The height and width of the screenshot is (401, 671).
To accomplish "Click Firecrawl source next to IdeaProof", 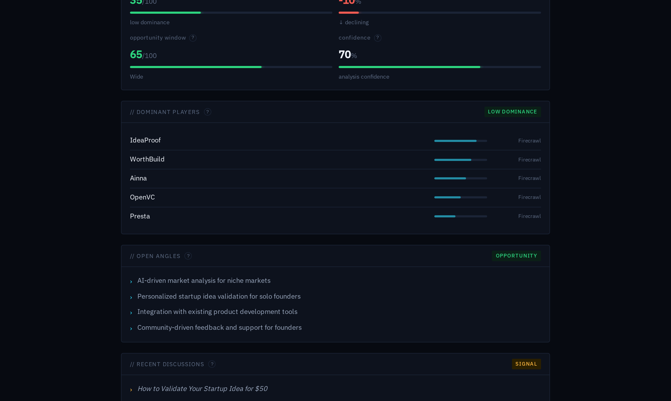I will (529, 141).
